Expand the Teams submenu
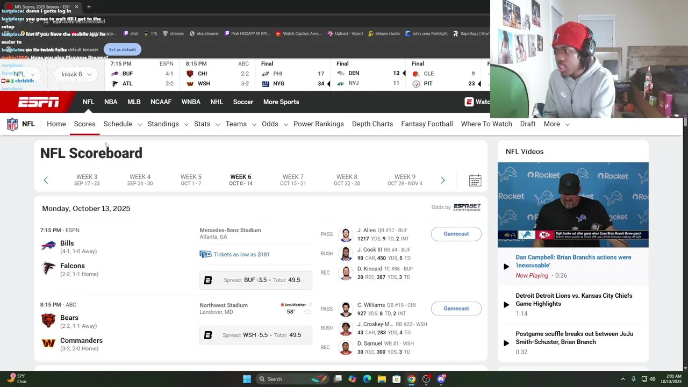This screenshot has height=387, width=688. point(254,125)
